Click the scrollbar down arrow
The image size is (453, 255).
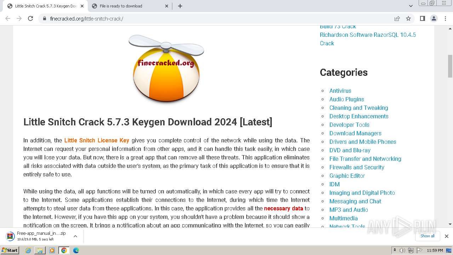(450, 224)
